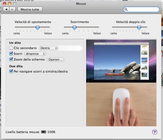Click the forward navigation arrow
163x140 pixels.
click(x=12, y=10)
